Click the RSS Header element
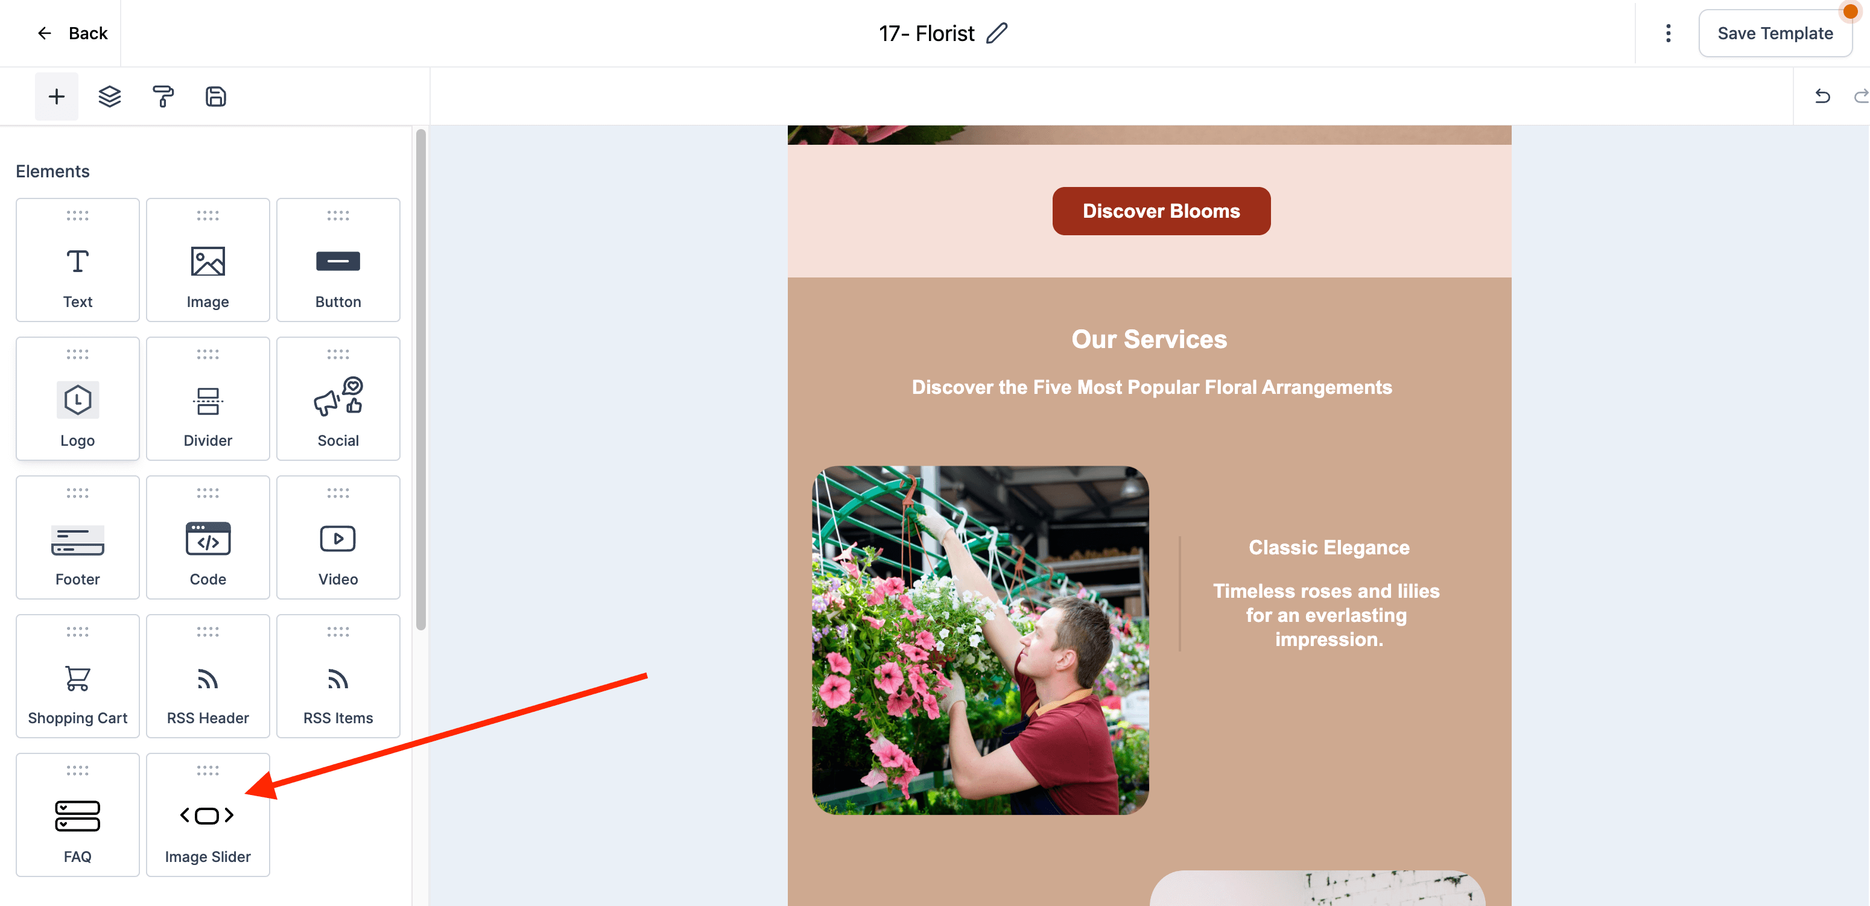Image resolution: width=1870 pixels, height=906 pixels. click(208, 676)
